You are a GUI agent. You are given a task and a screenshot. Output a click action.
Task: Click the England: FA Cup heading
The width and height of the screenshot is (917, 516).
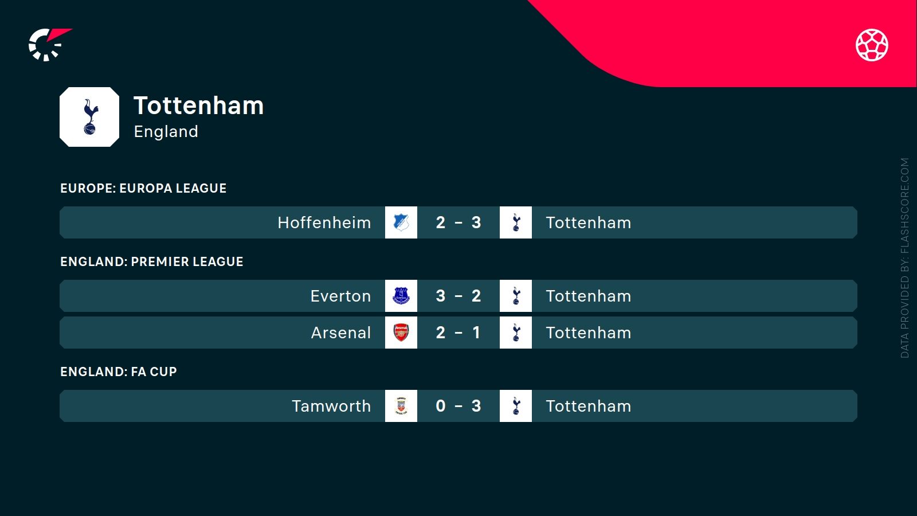[119, 372]
